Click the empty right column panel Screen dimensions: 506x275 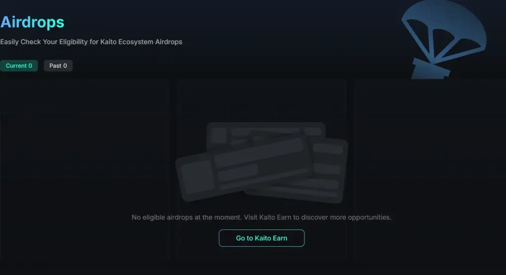[429, 168]
